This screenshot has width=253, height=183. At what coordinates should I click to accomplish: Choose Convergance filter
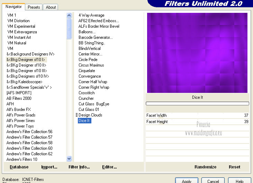90,76
